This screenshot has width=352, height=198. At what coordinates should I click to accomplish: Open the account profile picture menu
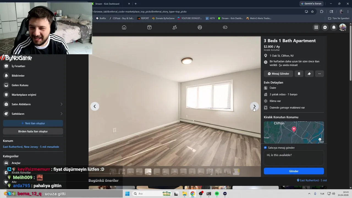click(343, 27)
